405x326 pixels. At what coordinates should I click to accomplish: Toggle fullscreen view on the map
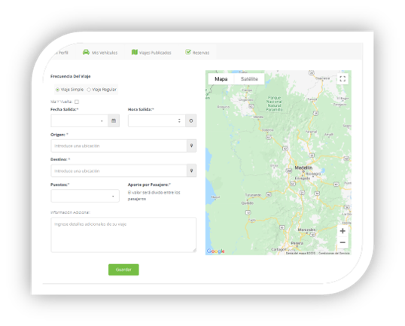(x=343, y=79)
